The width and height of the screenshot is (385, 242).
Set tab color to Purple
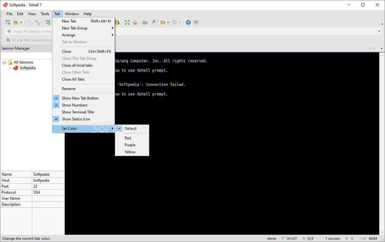click(x=132, y=145)
